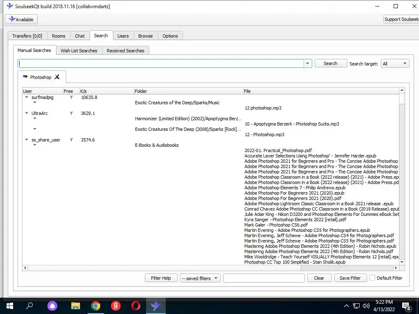
Task: Collapse the ss_share_user results
Action: [x=27, y=140]
